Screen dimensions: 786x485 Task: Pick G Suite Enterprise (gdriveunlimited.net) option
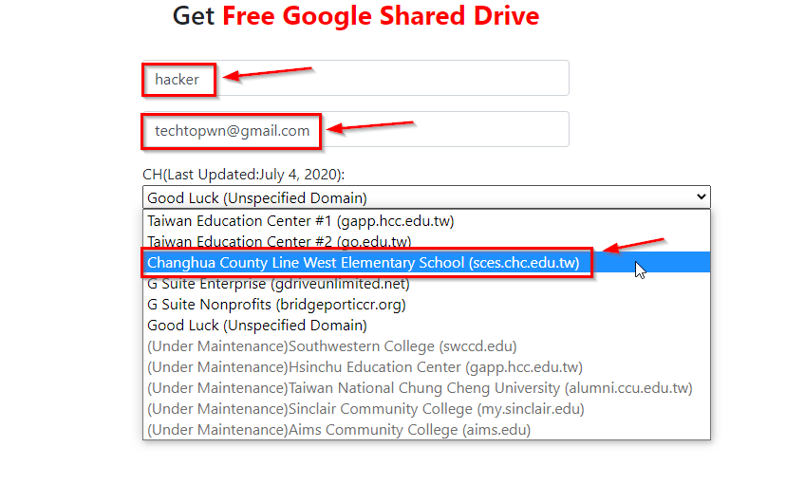pos(278,283)
